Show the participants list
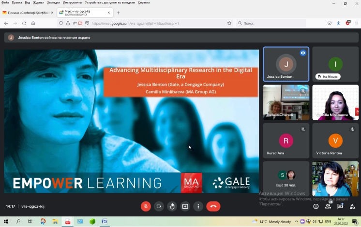Image resolution: width=361 pixels, height=227 pixels. coord(328,206)
